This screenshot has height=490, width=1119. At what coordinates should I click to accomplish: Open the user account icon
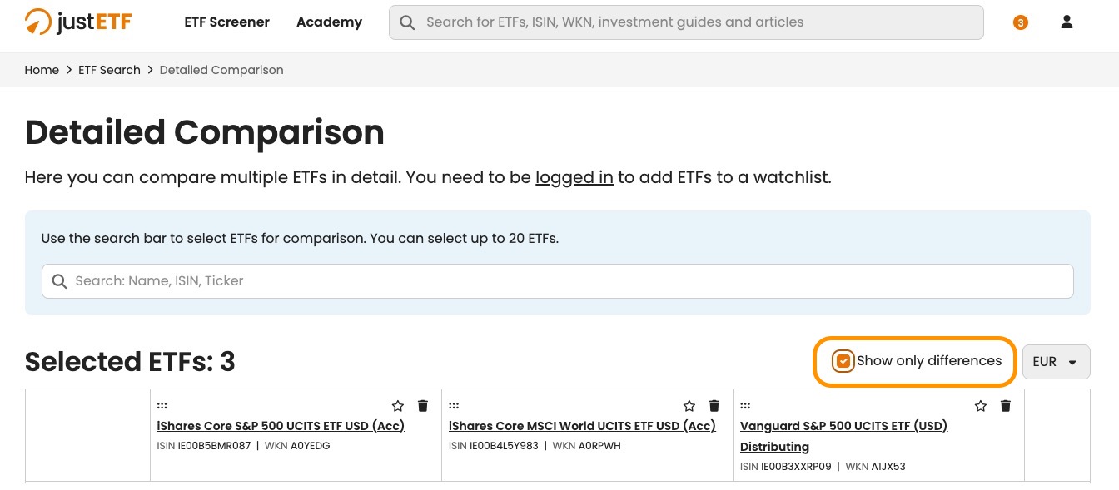pyautogui.click(x=1067, y=22)
